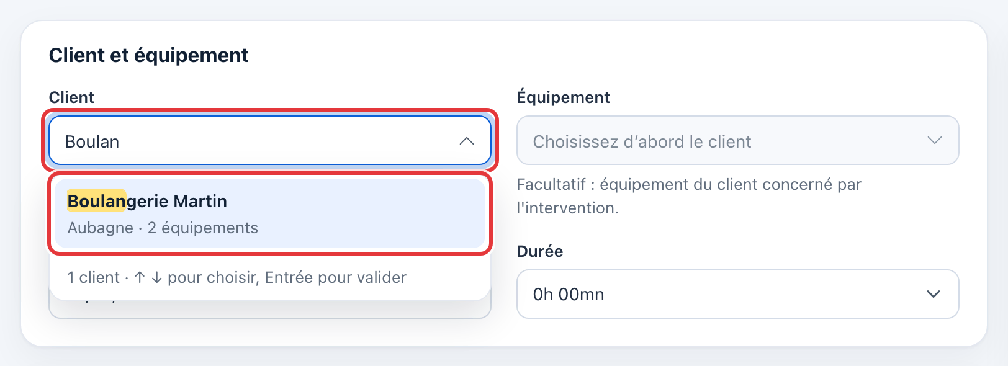Click the "1 client" count in the footer
The height and width of the screenshot is (366, 1008).
click(93, 277)
